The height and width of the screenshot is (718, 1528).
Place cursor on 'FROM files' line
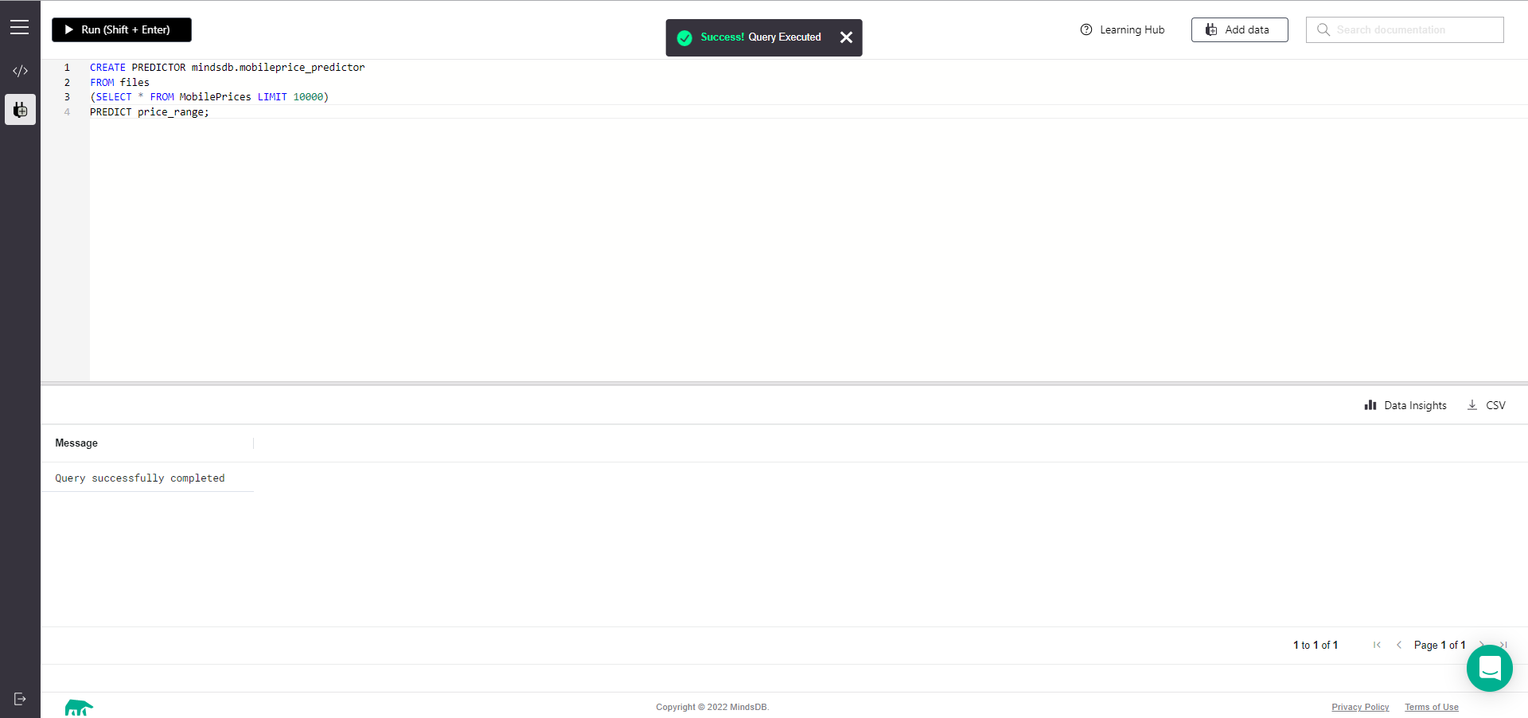(119, 82)
